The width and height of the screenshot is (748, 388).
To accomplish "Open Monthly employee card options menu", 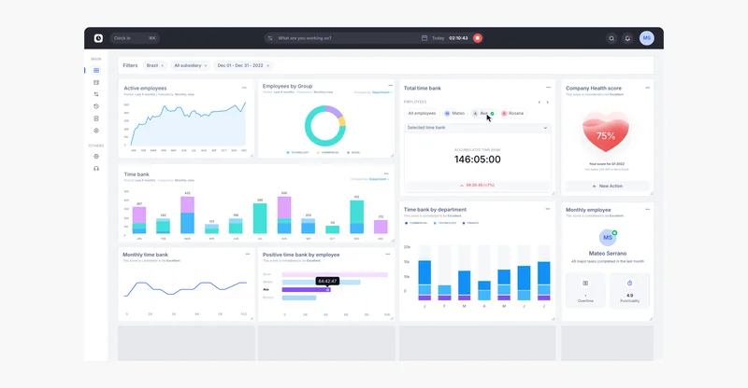I will pyautogui.click(x=647, y=209).
